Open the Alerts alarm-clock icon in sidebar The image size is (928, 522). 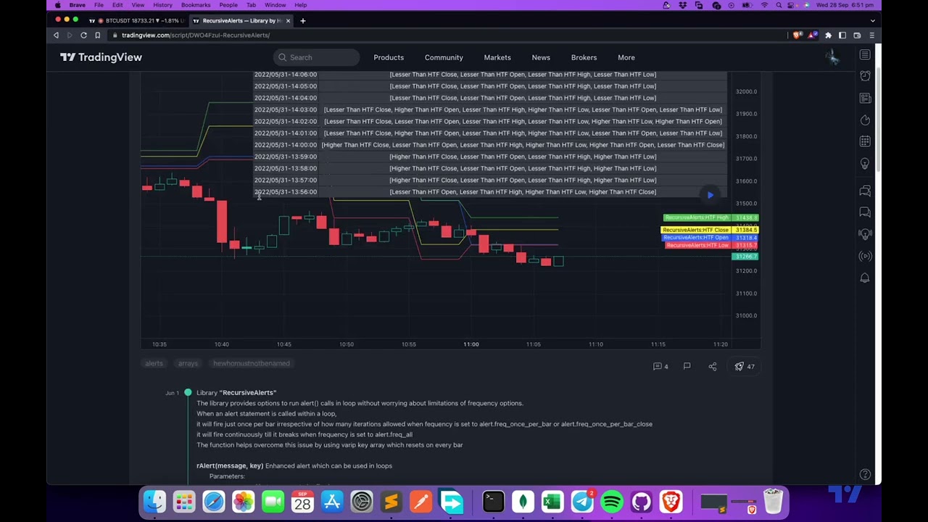click(865, 76)
